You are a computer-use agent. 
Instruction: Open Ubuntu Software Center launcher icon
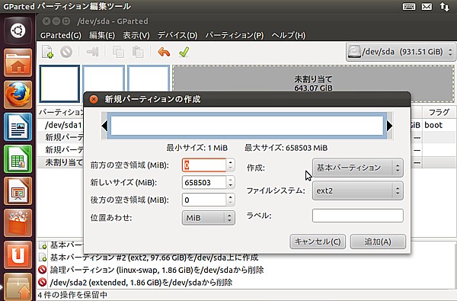coord(18,223)
